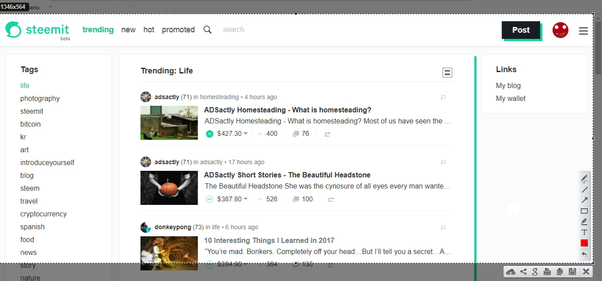Flag the 10 Interesting Things post

click(x=443, y=228)
